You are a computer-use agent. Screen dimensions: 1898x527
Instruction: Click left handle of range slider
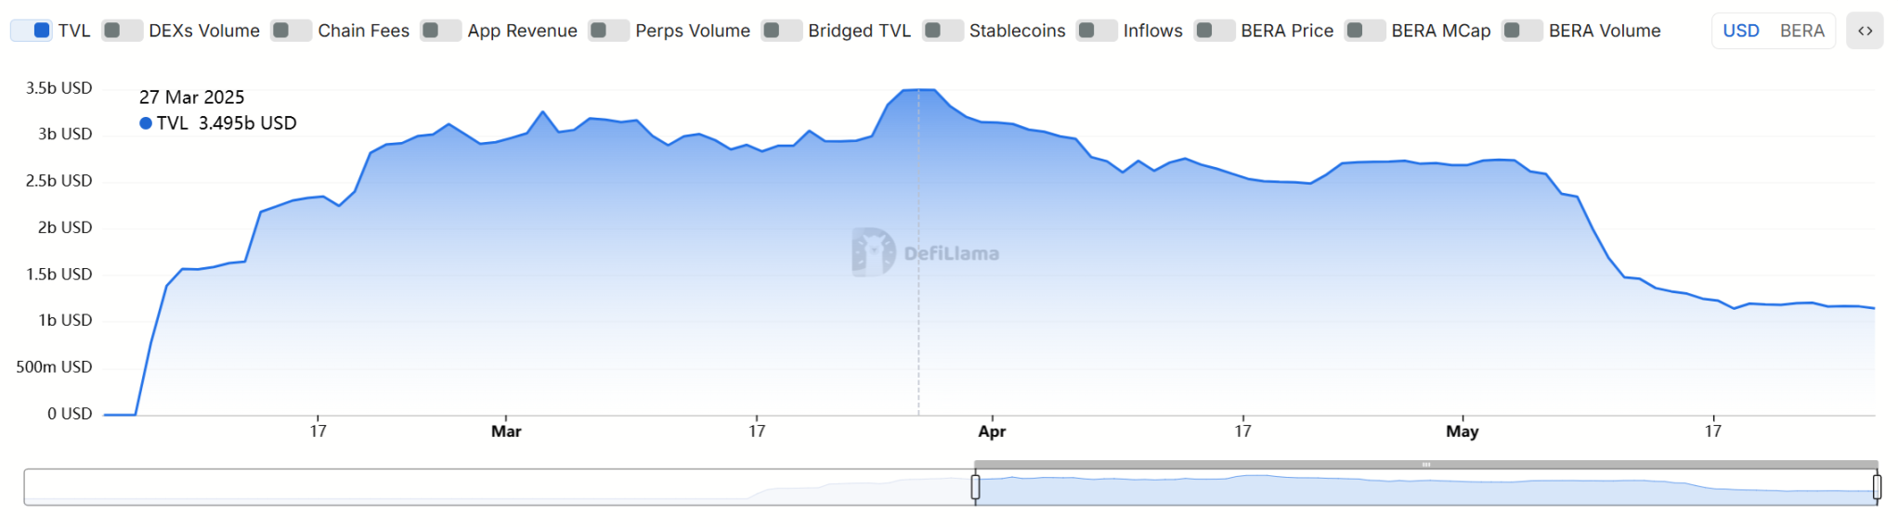click(975, 486)
